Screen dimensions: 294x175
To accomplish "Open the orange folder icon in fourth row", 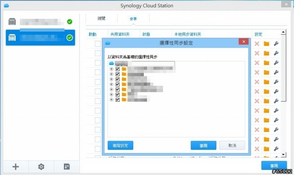I will pos(266,72).
